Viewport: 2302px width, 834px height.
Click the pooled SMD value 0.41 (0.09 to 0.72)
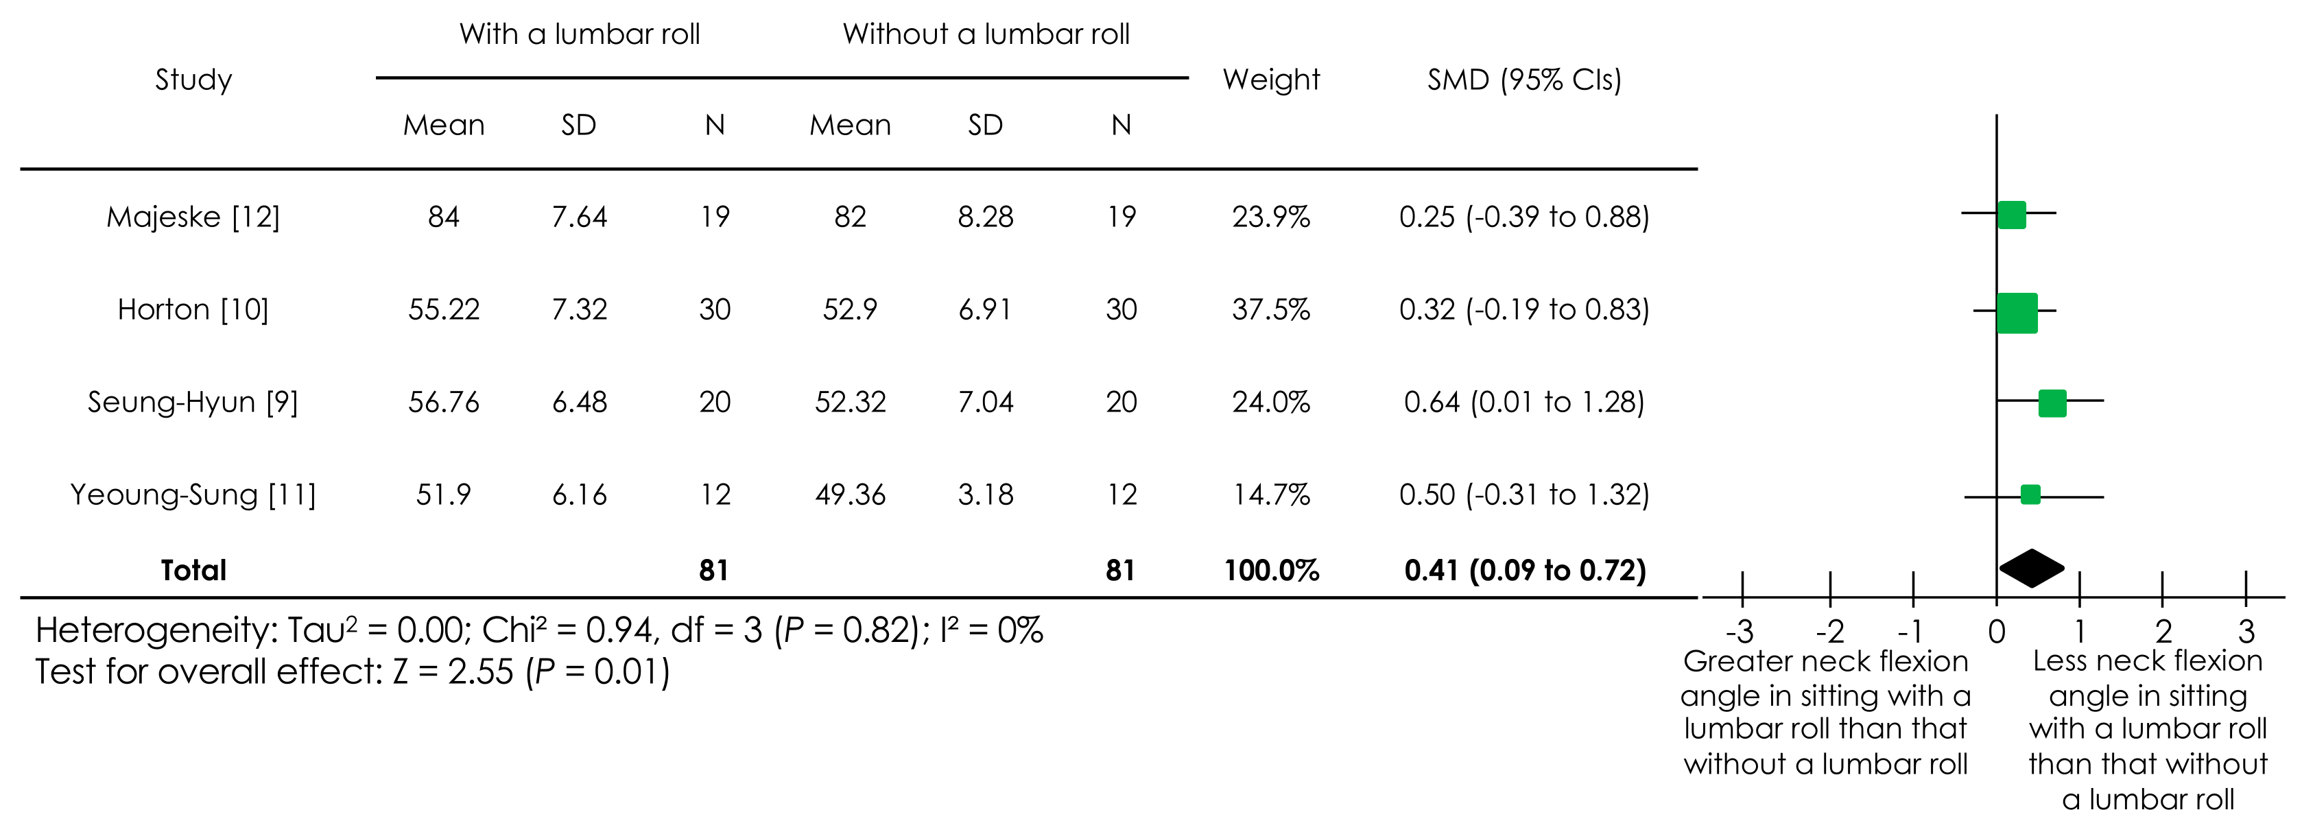point(1525,571)
